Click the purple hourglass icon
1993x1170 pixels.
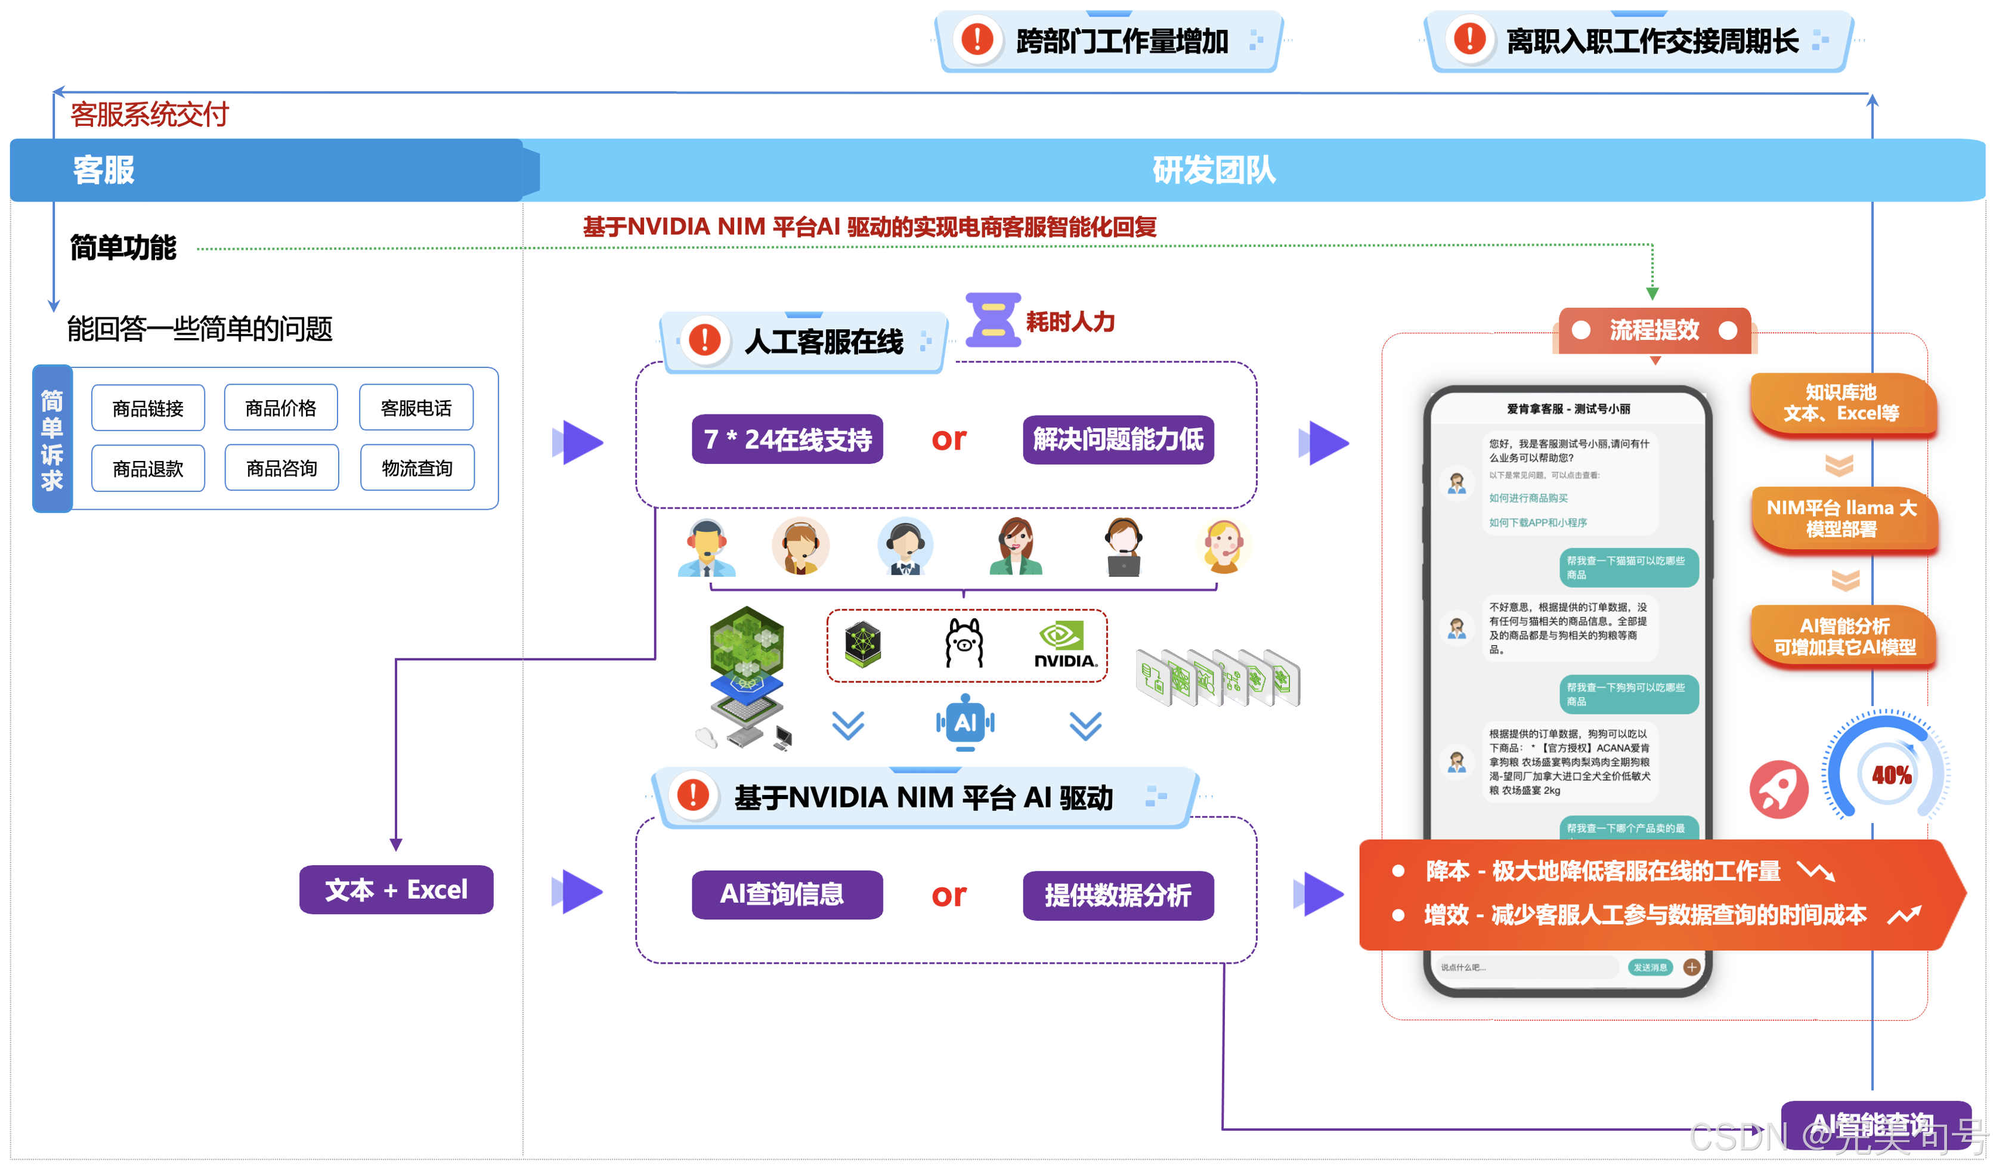tap(992, 320)
